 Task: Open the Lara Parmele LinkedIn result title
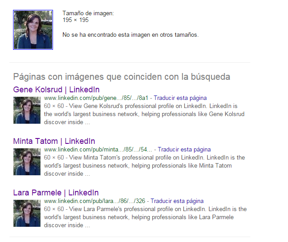point(56,193)
